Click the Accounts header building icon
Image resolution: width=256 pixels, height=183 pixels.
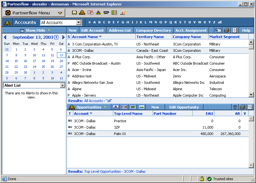click(7, 22)
